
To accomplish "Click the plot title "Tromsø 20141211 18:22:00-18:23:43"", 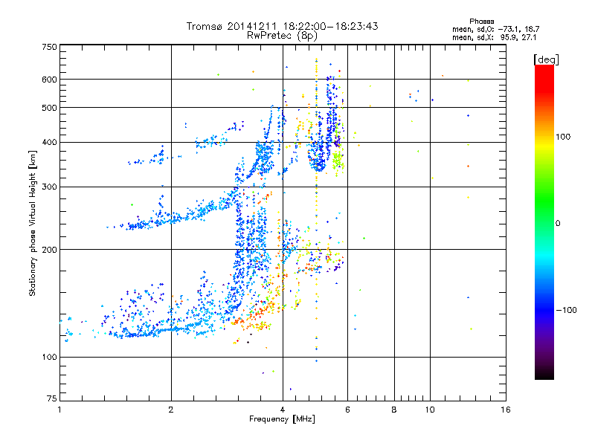I will (x=282, y=26).
